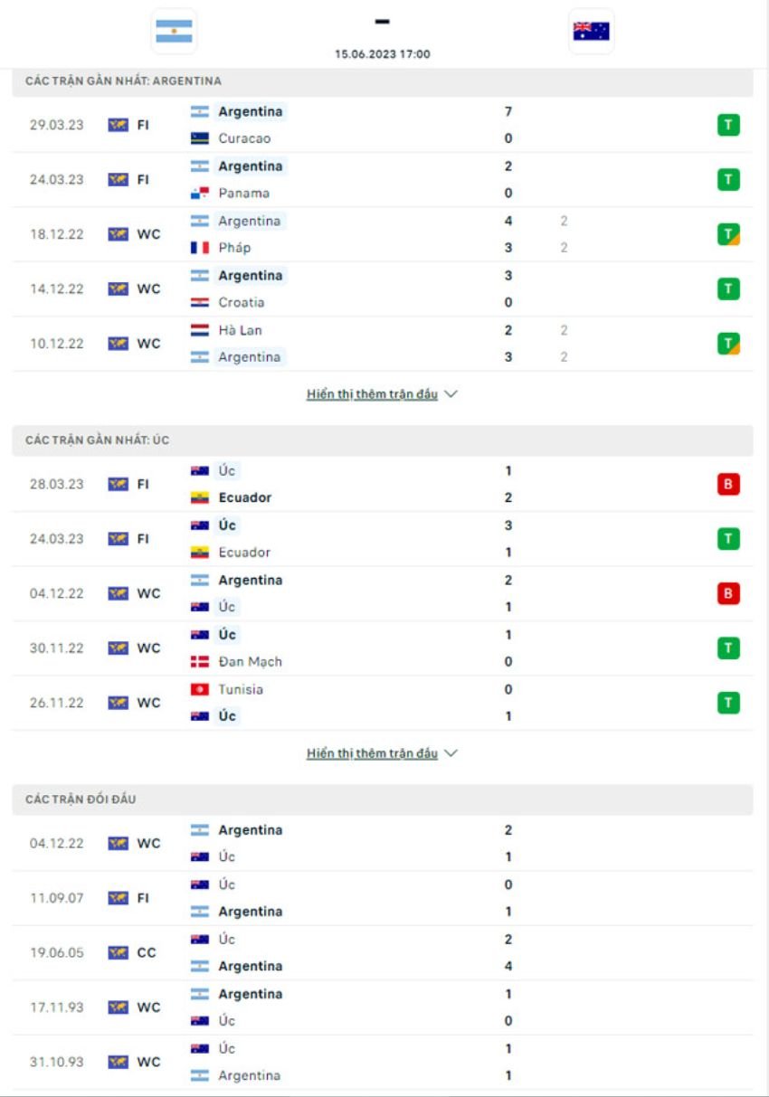Expand 'Hiển thị thêm trận đấu' under Argentina matches

375,393
